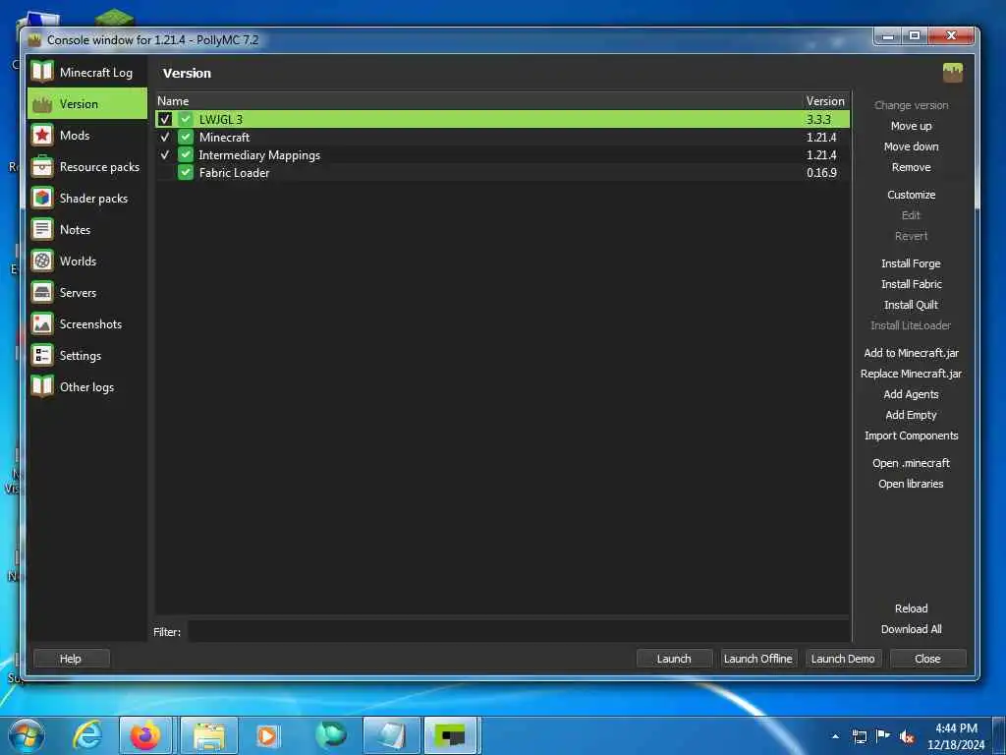Open Firefox from the taskbar
The width and height of the screenshot is (1006, 755).
point(145,735)
